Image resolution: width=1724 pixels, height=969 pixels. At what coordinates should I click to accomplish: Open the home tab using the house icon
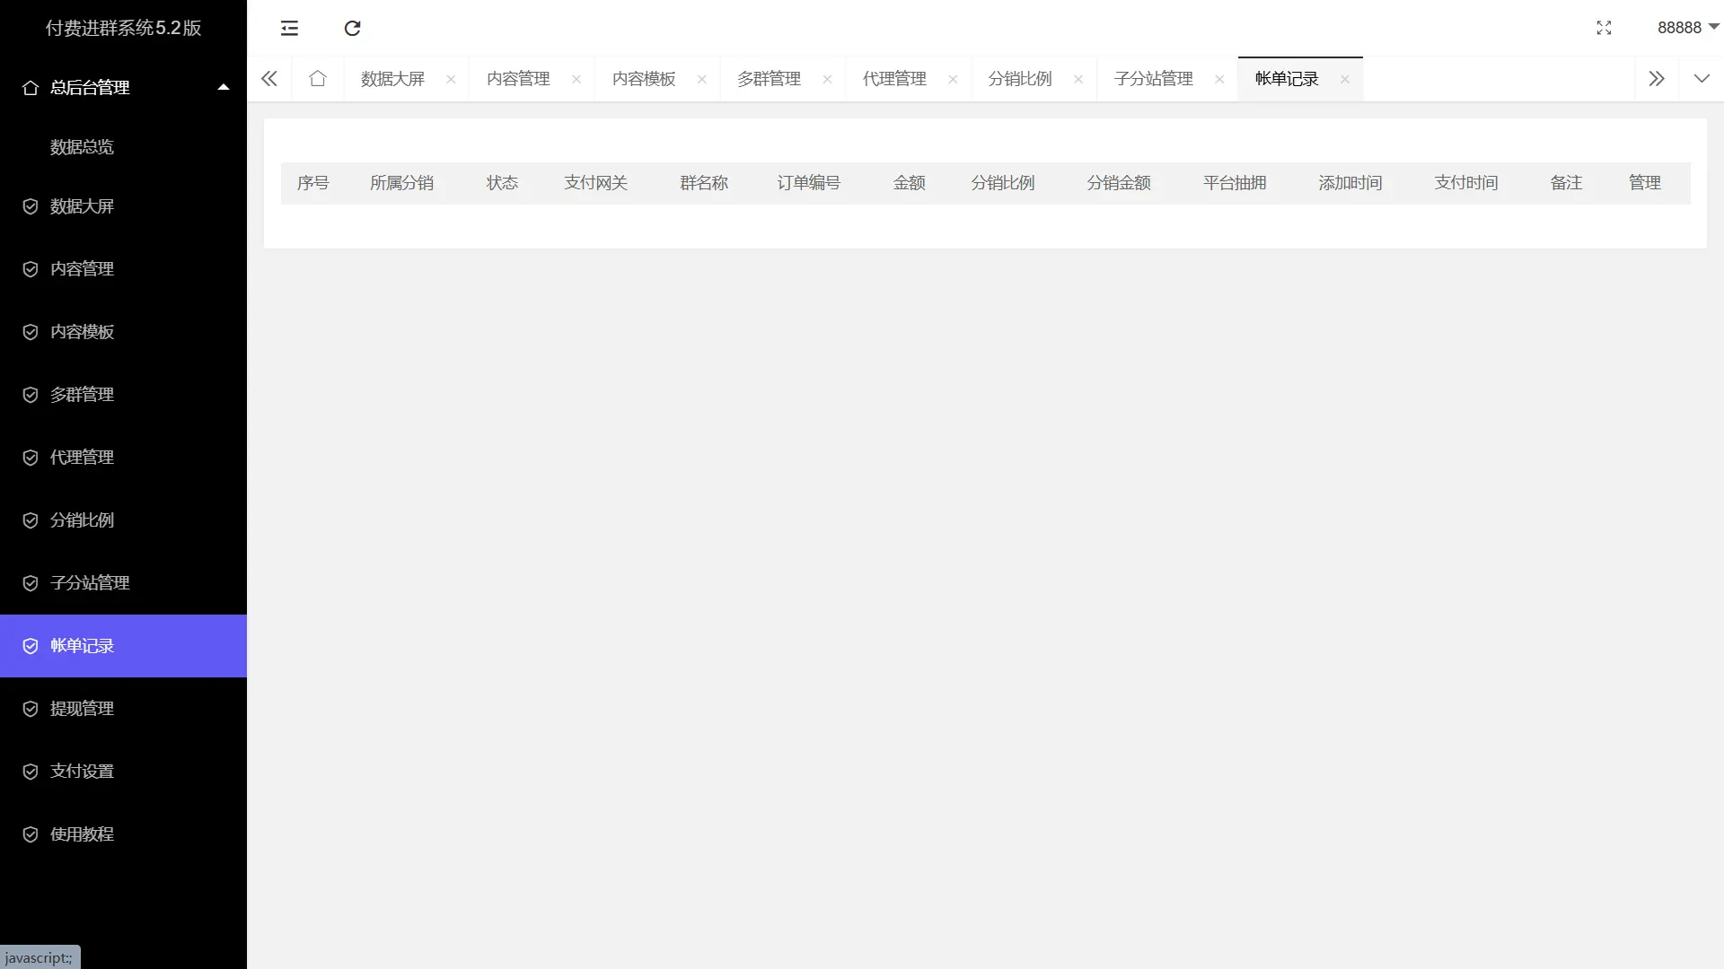[318, 78]
